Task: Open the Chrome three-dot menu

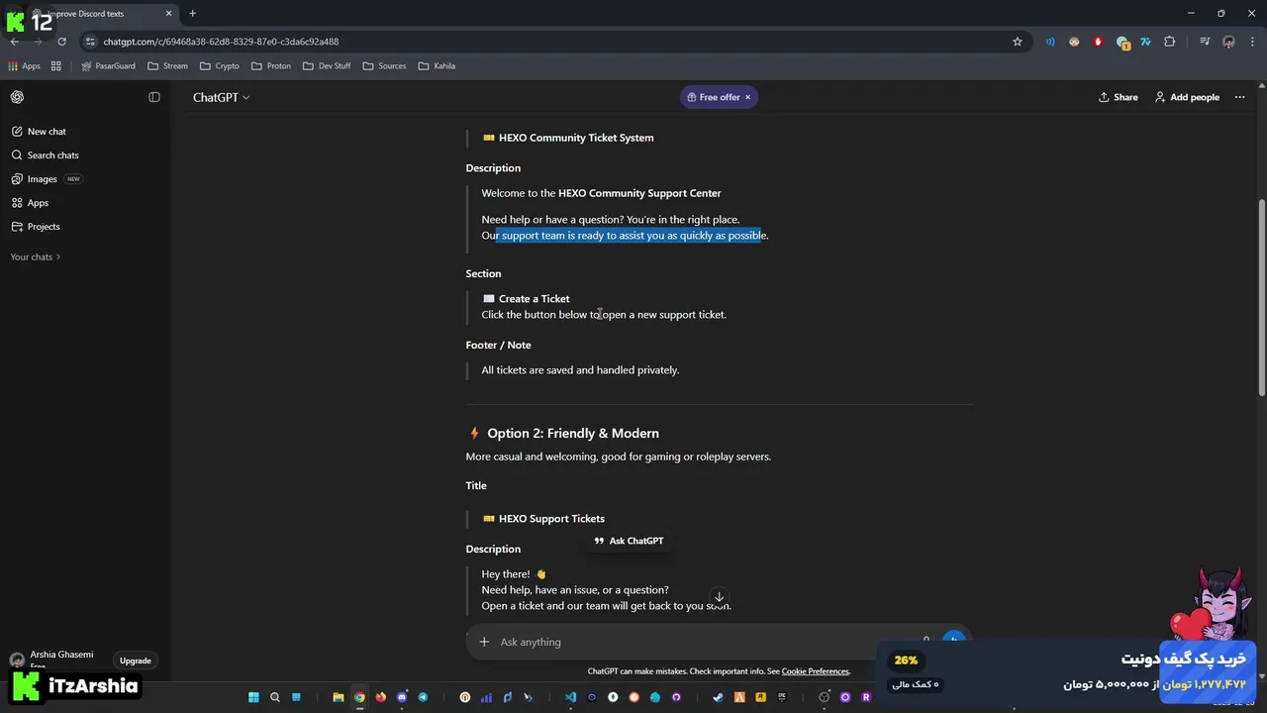Action: [1252, 42]
